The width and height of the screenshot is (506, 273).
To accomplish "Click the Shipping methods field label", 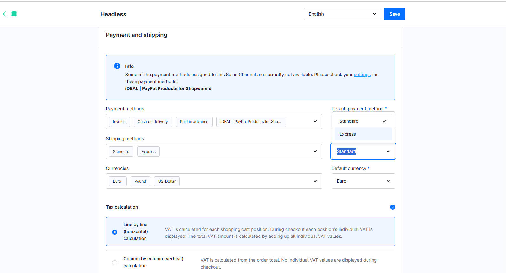I will click(x=125, y=139).
